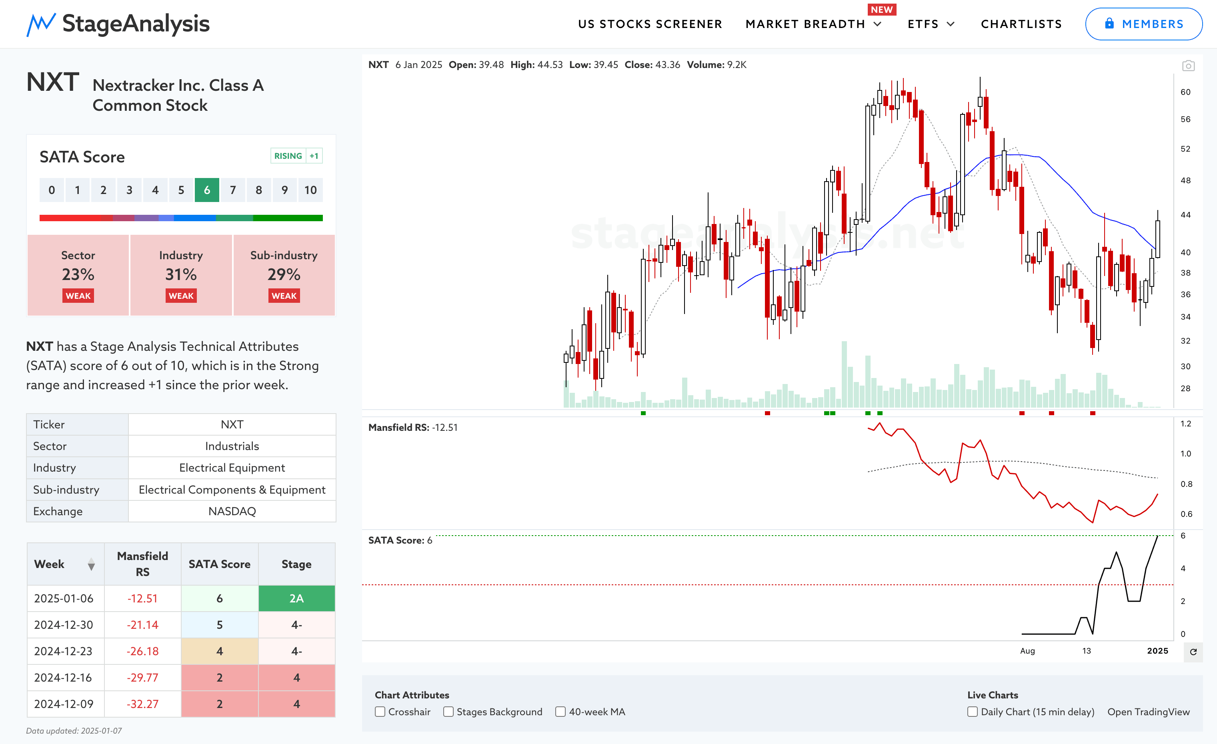Click the StageAnalysis site title
This screenshot has width=1217, height=744.
click(136, 24)
